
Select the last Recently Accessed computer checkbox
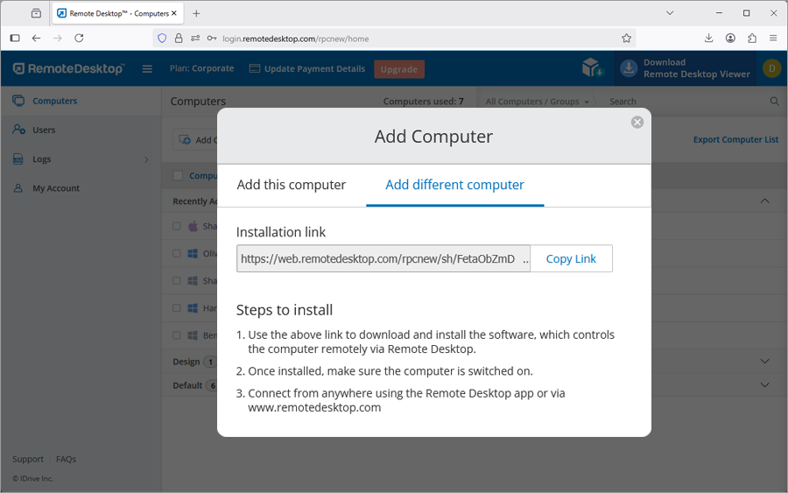click(177, 335)
